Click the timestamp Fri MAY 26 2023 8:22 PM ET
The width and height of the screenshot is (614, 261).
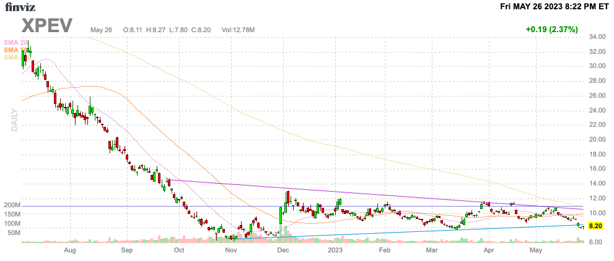pyautogui.click(x=554, y=7)
